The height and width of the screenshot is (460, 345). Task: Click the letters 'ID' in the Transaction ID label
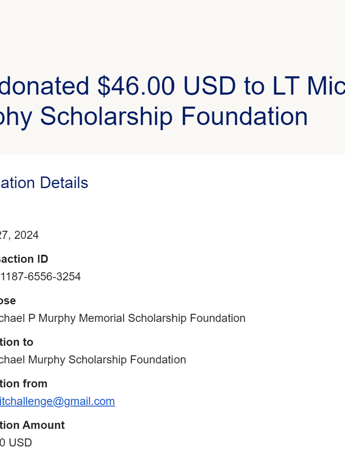pos(42,259)
